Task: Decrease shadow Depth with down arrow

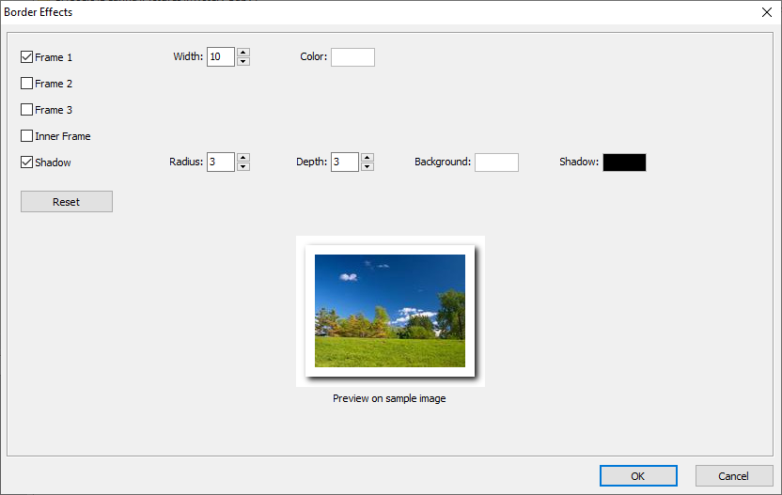Action: pyautogui.click(x=368, y=166)
